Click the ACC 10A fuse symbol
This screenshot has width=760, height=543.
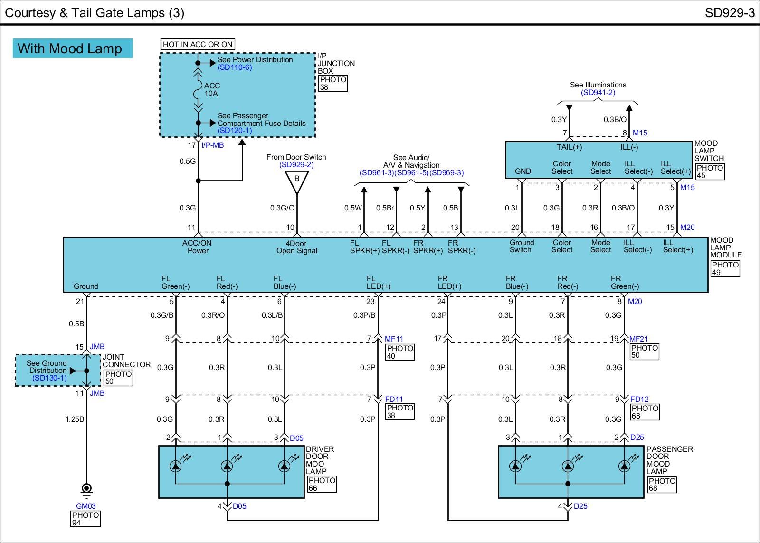point(198,89)
